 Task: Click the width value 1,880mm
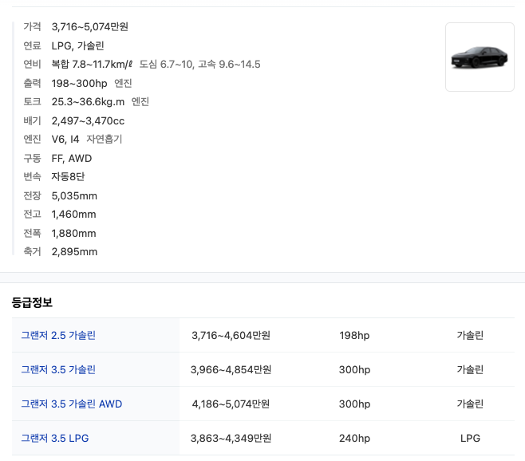[x=73, y=234]
